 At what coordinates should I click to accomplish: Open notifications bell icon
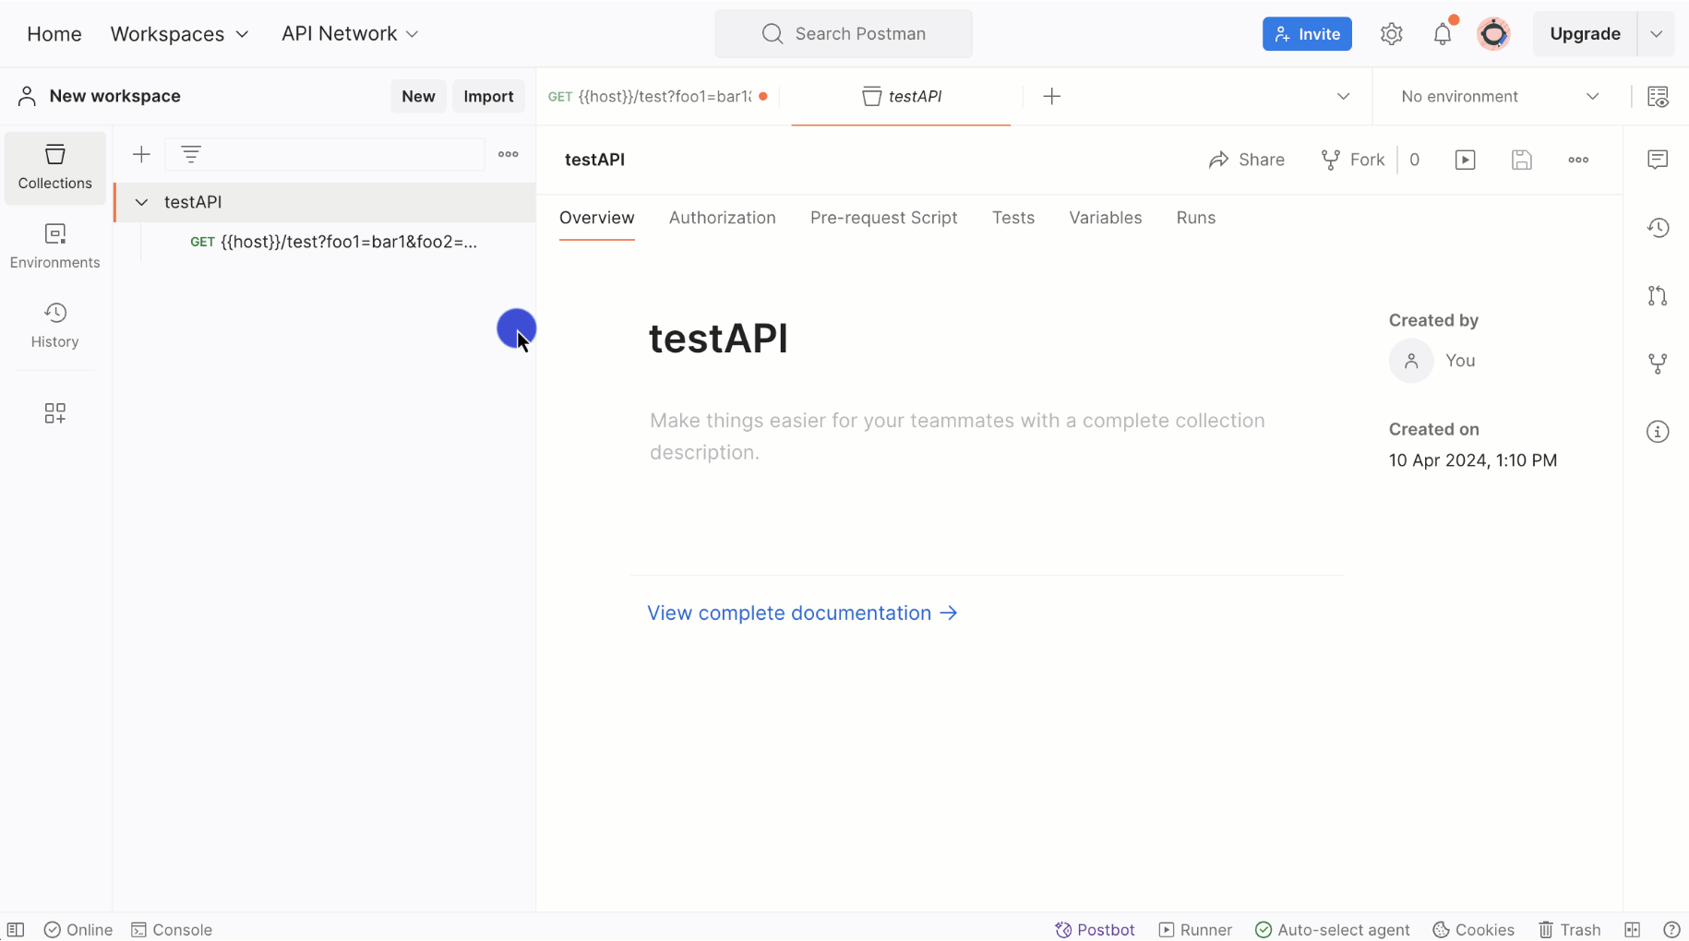coord(1442,34)
